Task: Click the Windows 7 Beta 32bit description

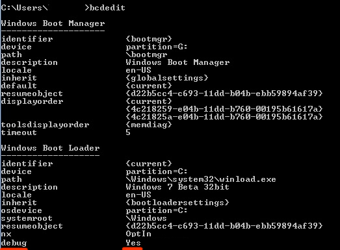Action: pyautogui.click(x=177, y=187)
